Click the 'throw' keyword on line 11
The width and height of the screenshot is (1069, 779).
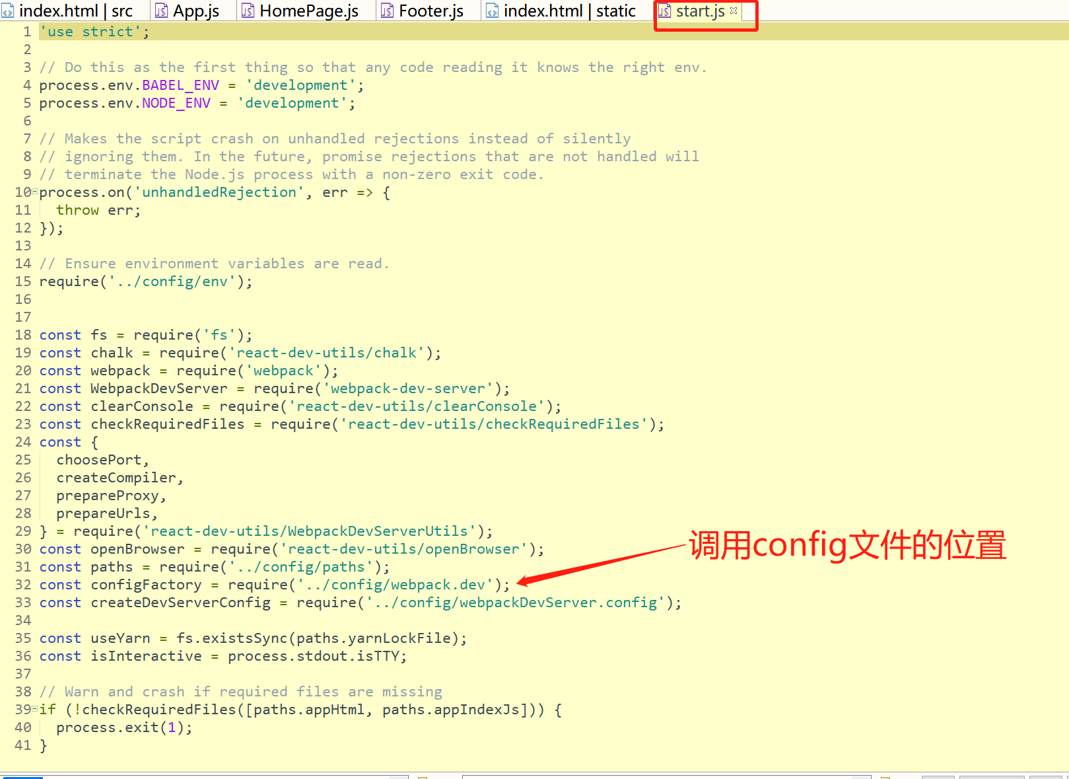point(77,209)
